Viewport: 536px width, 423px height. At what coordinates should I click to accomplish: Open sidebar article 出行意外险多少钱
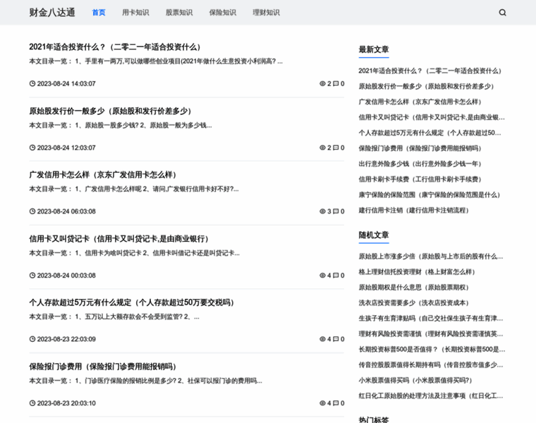point(420,164)
